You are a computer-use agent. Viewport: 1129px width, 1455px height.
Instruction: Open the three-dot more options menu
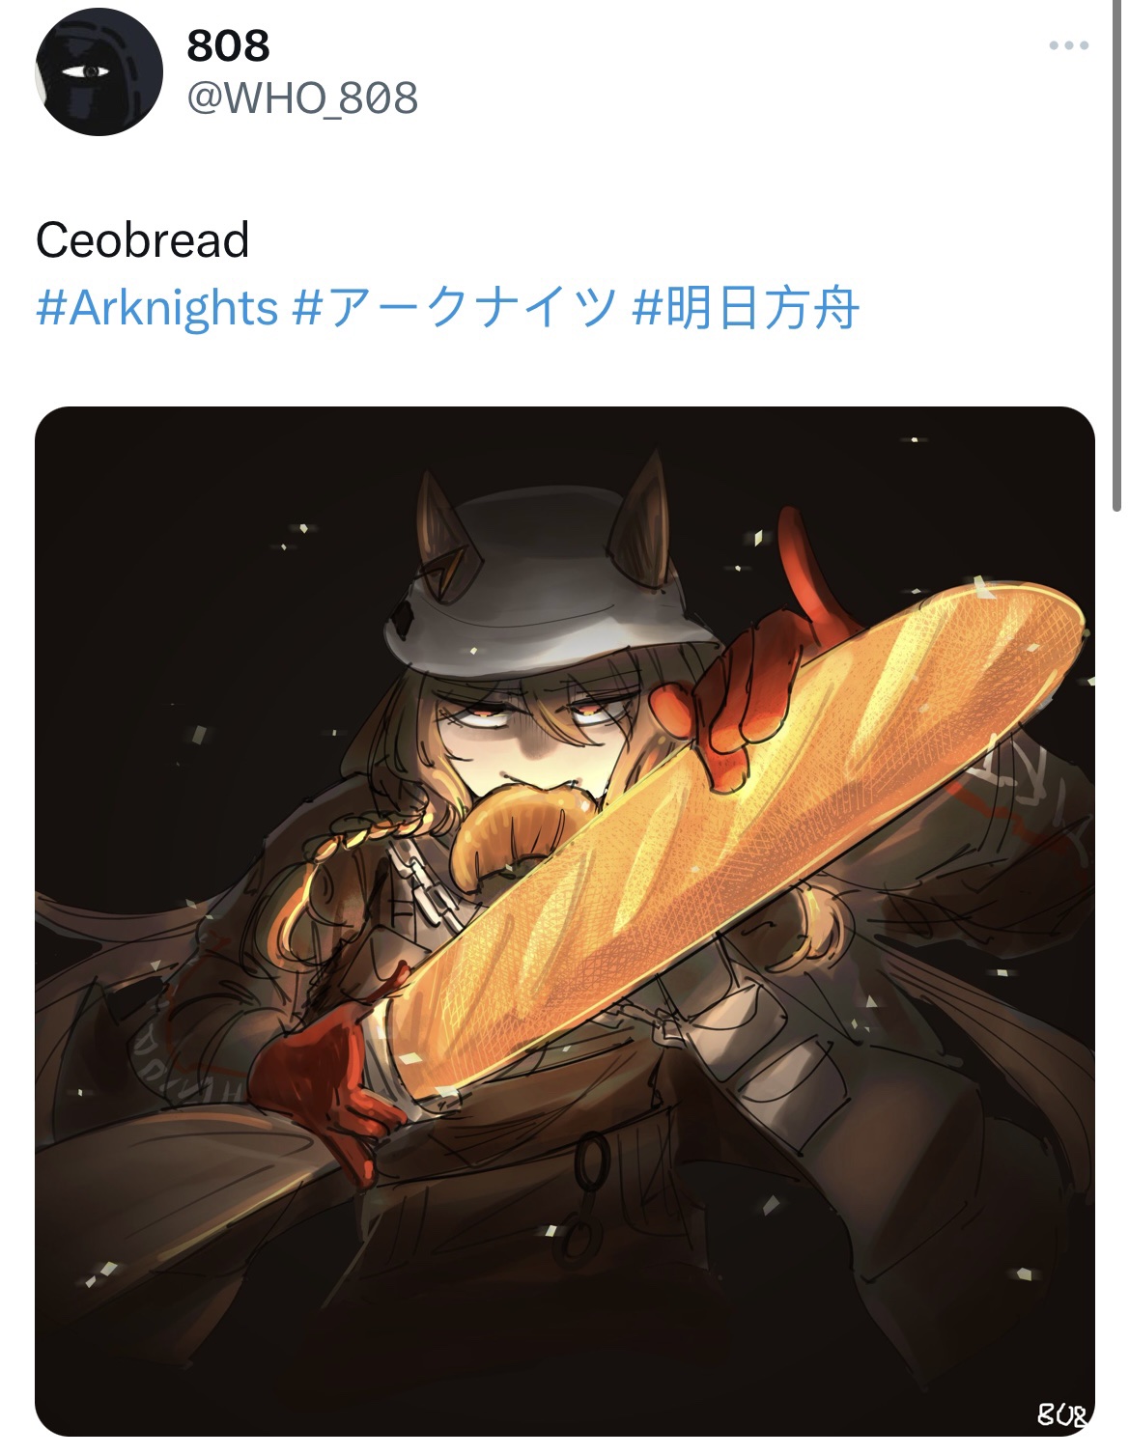tap(1069, 45)
